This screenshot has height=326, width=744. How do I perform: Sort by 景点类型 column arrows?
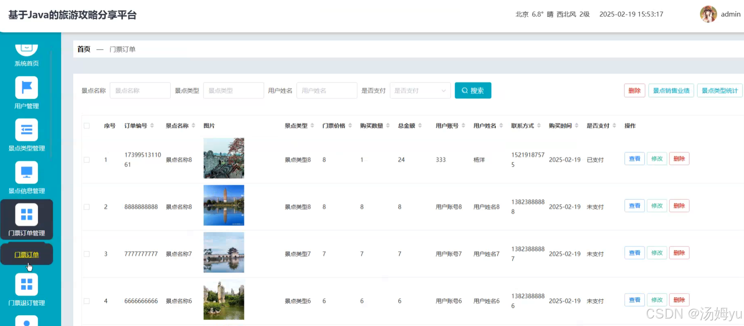312,126
